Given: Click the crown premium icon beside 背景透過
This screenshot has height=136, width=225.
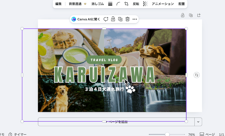Looking at the screenshot, I should (85, 4).
